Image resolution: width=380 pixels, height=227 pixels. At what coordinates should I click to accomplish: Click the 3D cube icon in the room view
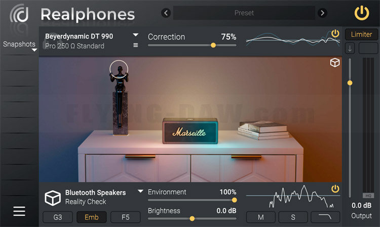click(335, 63)
